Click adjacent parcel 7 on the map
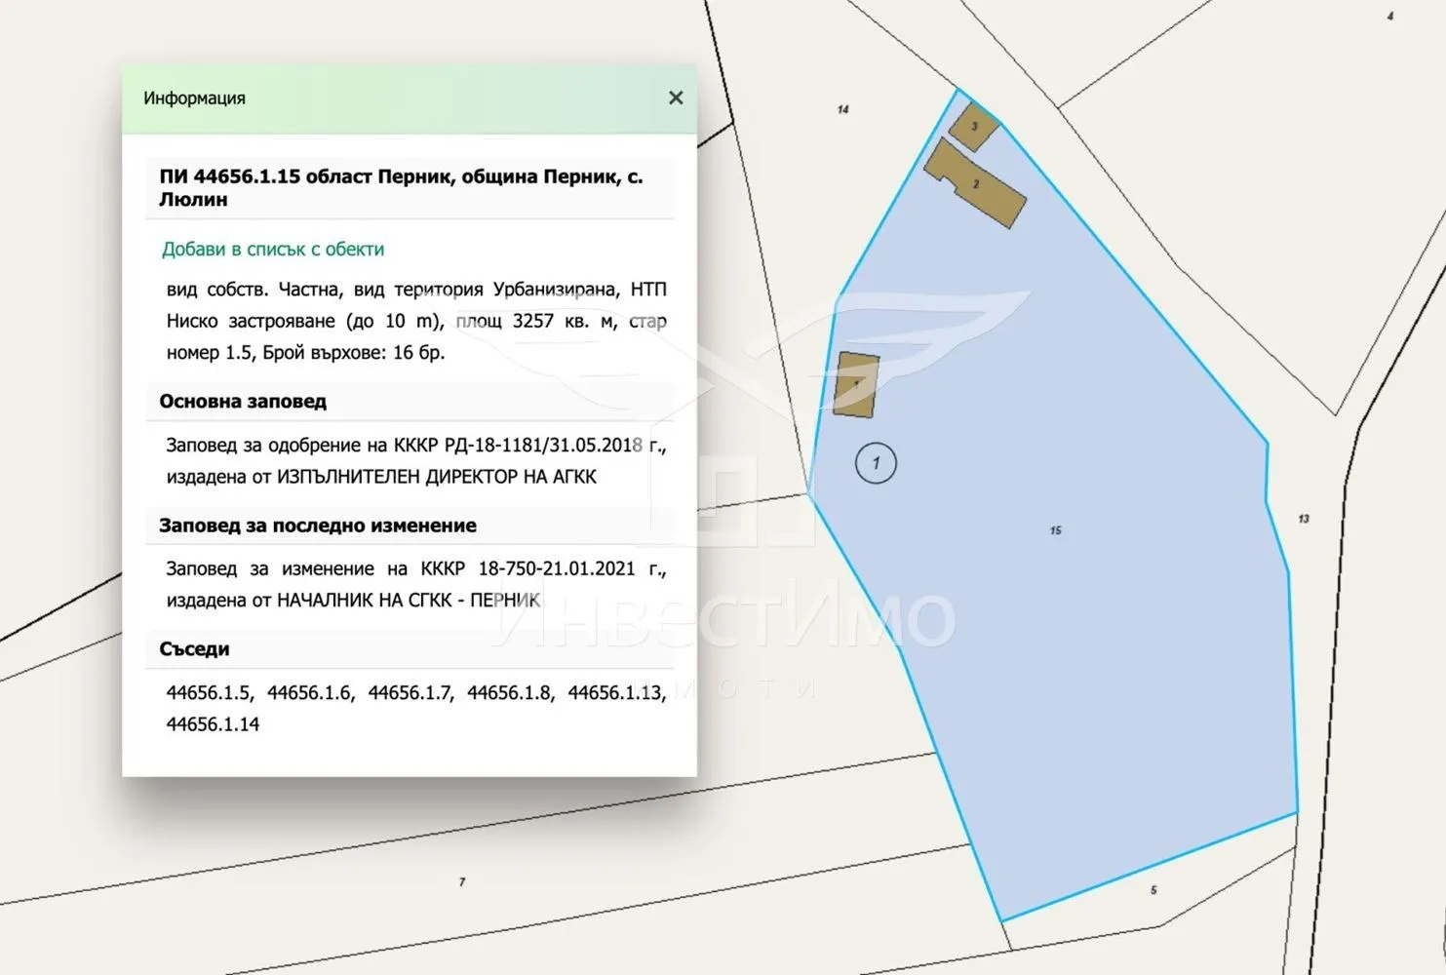The image size is (1446, 975). 462,881
